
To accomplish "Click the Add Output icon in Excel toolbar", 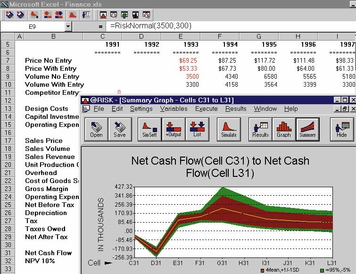I will click(48, 15).
